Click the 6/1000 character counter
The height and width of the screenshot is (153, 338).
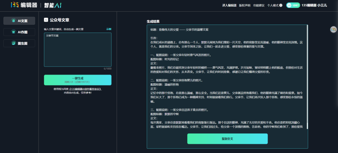coord(108,69)
